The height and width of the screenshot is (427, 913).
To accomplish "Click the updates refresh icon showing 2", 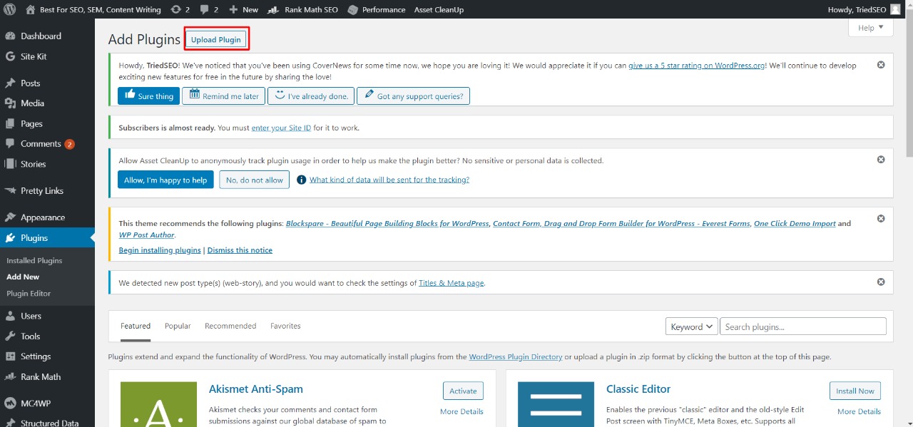I will (176, 9).
